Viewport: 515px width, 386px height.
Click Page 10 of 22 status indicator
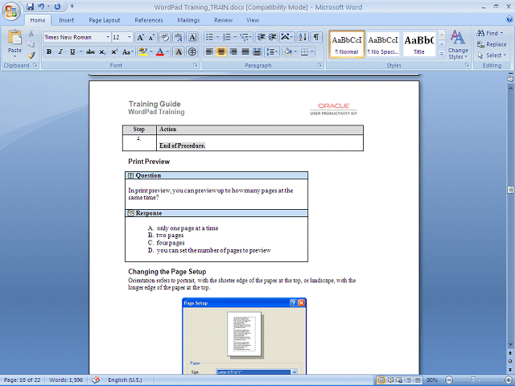(x=22, y=380)
